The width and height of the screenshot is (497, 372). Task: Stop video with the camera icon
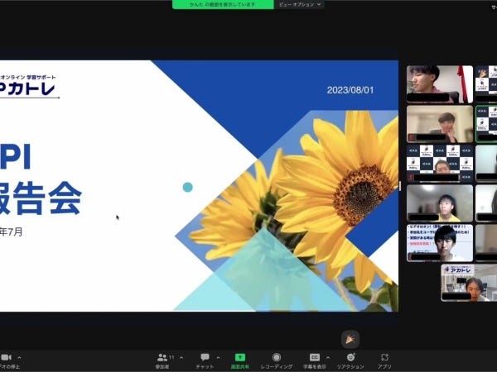7,357
